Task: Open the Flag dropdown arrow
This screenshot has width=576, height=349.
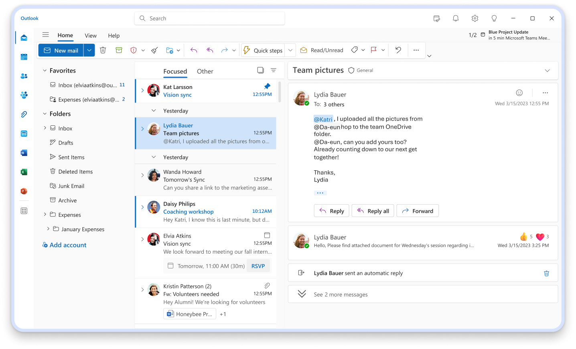Action: [x=383, y=50]
